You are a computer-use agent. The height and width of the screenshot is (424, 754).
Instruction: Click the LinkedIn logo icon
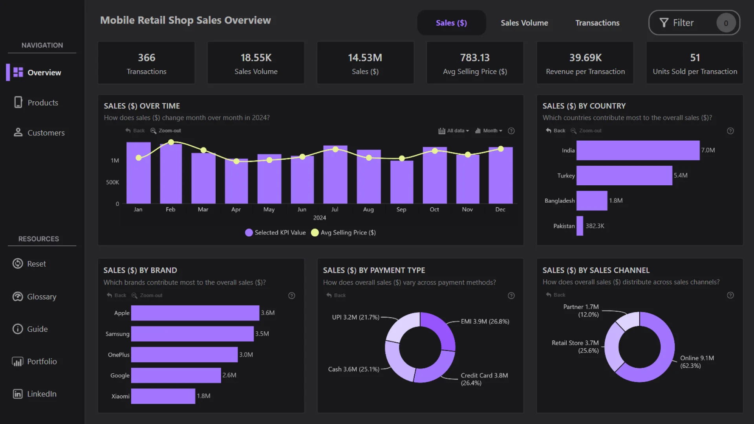pos(18,394)
